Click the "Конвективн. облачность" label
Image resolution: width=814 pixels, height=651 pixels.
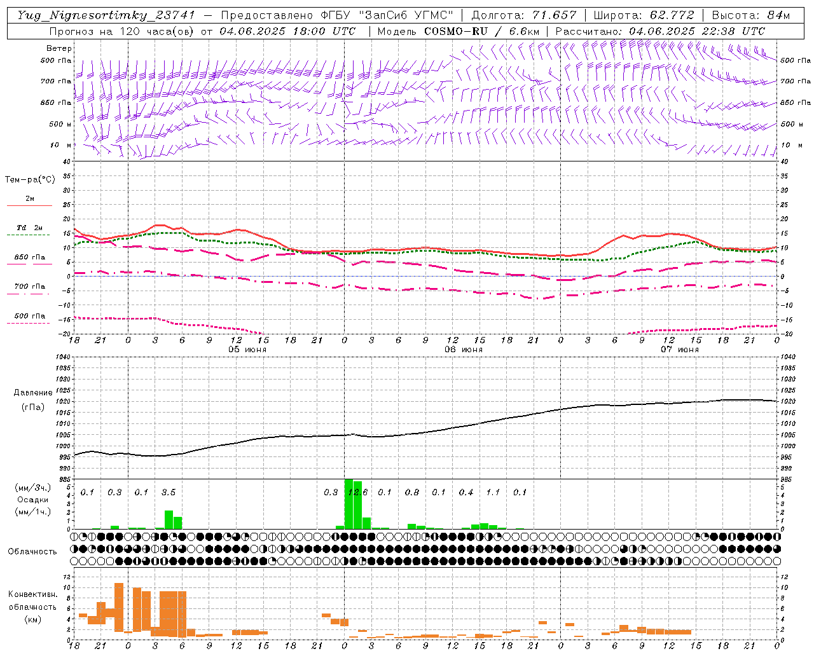pyautogui.click(x=32, y=601)
